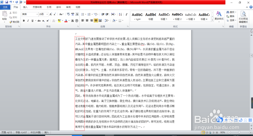Toggle Underline formatting
Viewport: 253px width, 136px height.
coord(32,21)
